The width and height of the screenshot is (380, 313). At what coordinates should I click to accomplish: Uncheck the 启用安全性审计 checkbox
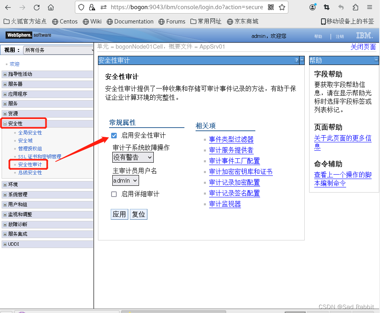point(114,135)
